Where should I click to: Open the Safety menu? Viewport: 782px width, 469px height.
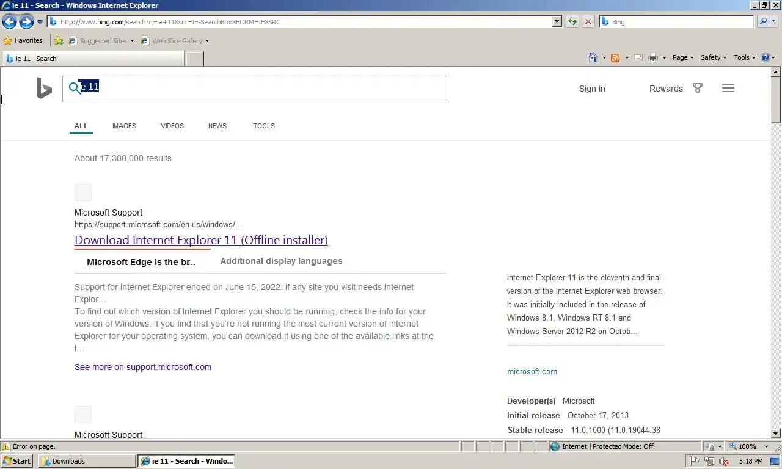[713, 57]
